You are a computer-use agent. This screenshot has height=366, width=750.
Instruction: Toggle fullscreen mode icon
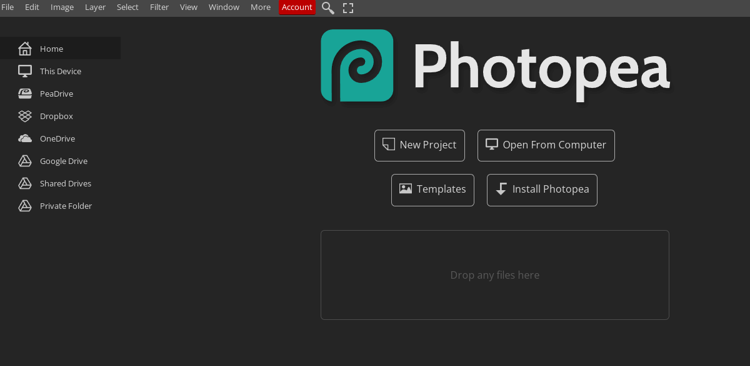click(x=348, y=7)
